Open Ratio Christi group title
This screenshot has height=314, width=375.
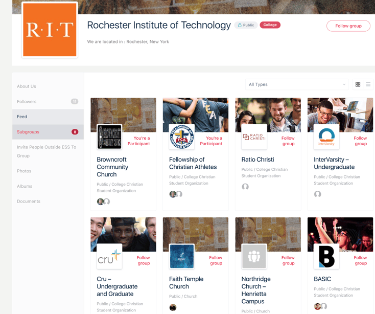point(257,160)
